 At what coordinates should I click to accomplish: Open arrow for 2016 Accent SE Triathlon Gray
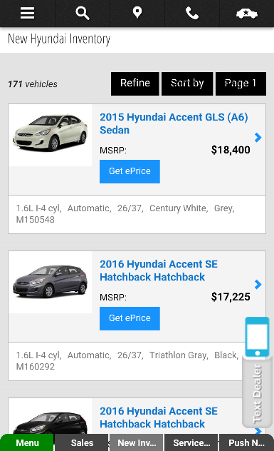pos(258,285)
